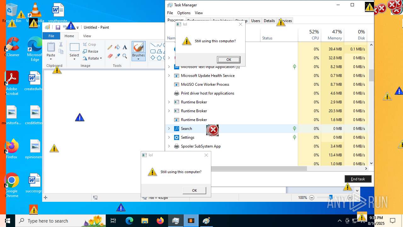Open Task Manager Options menu
403x227 pixels.
[x=184, y=13]
